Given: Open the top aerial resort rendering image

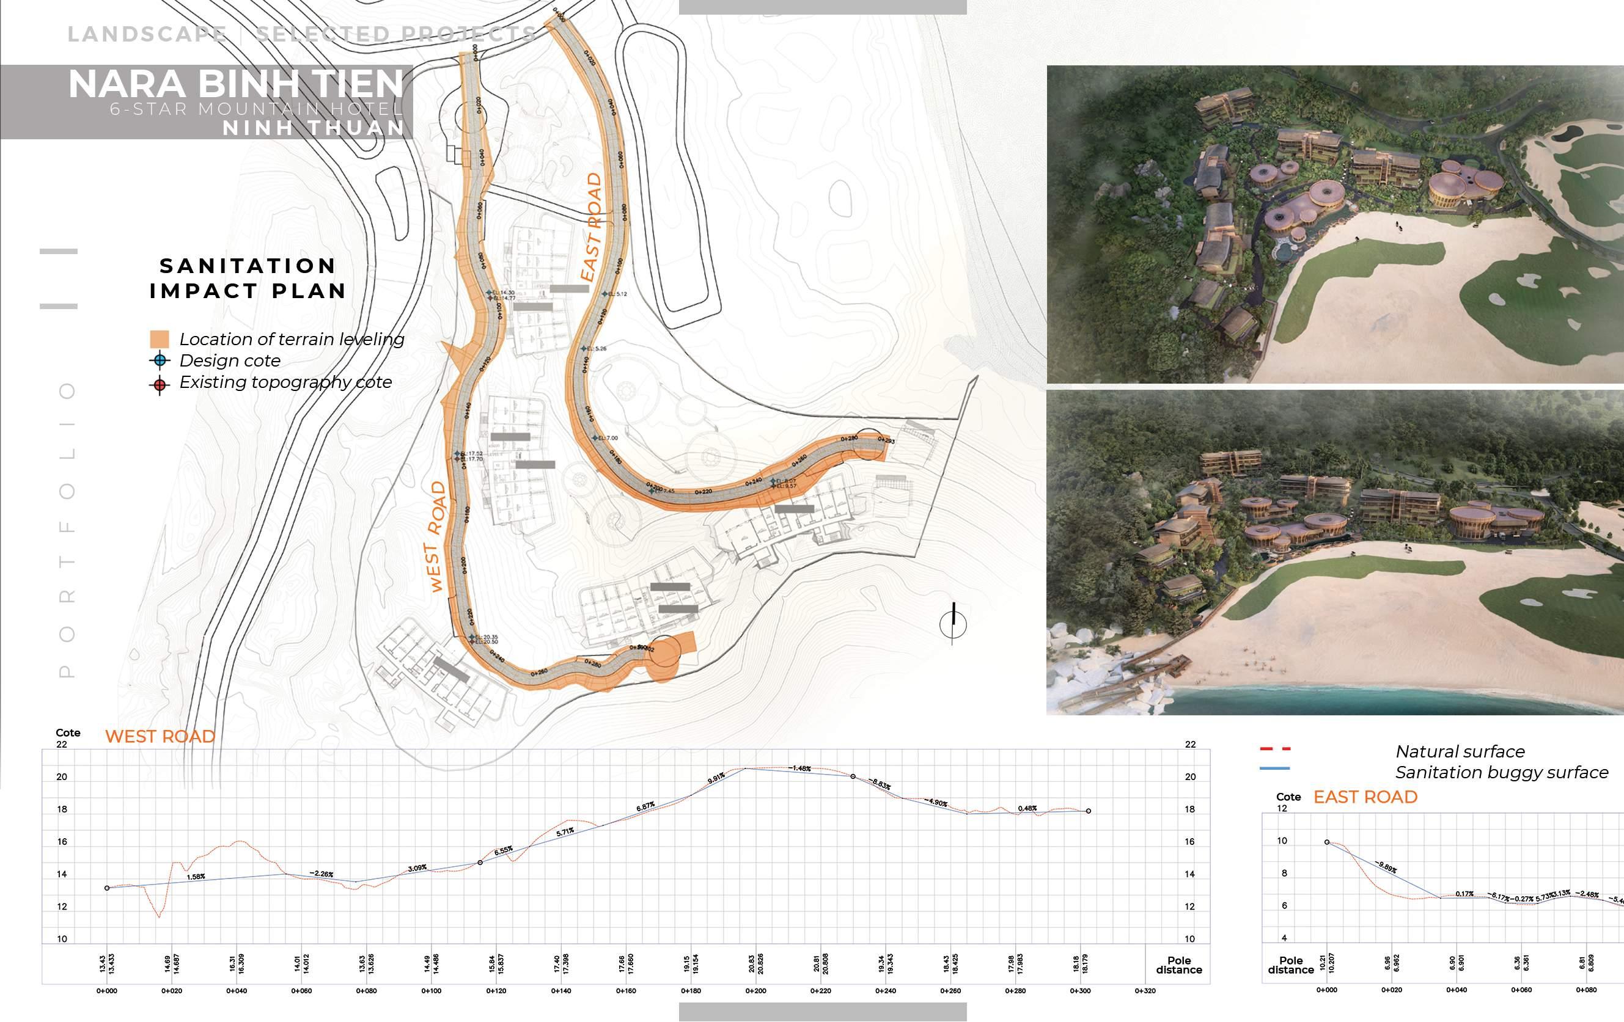Looking at the screenshot, I should coord(1335,224).
